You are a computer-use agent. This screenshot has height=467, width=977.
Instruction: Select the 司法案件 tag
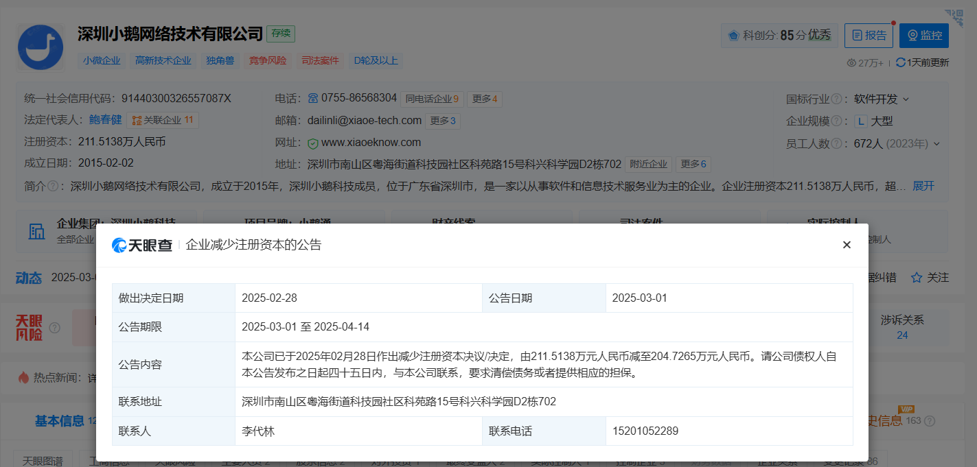click(320, 60)
